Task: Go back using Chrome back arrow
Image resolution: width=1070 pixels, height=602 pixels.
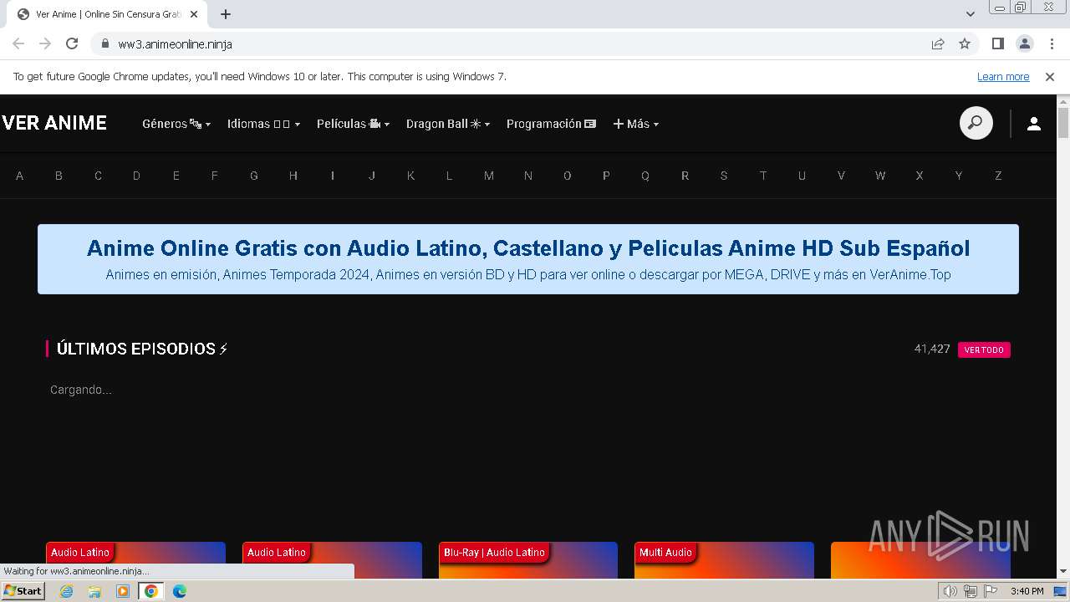Action: click(18, 43)
